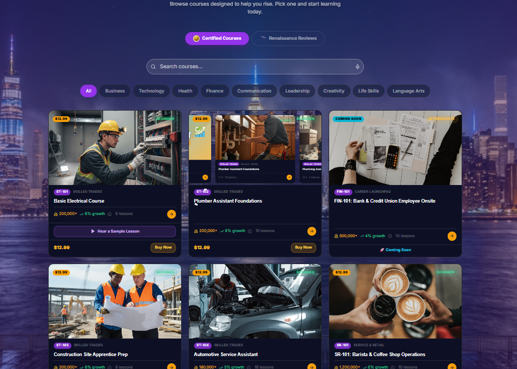Open SR-101 Barista course arrow button
The image size is (517, 369).
(452, 366)
